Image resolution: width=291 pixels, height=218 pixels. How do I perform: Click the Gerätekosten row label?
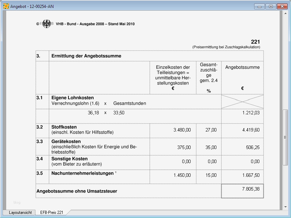click(66, 141)
